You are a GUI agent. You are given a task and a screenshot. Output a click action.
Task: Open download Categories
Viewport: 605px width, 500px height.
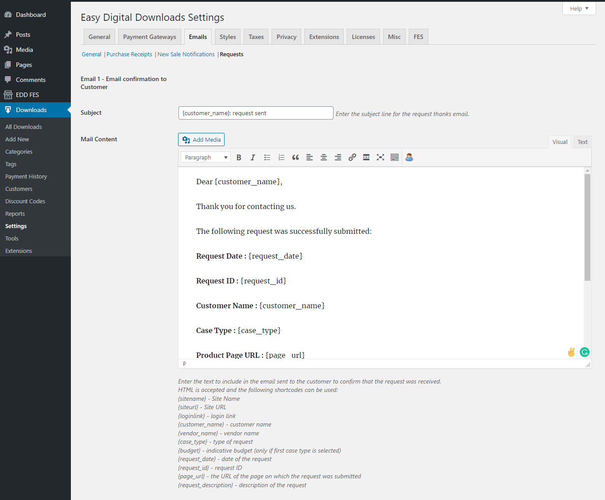(19, 151)
